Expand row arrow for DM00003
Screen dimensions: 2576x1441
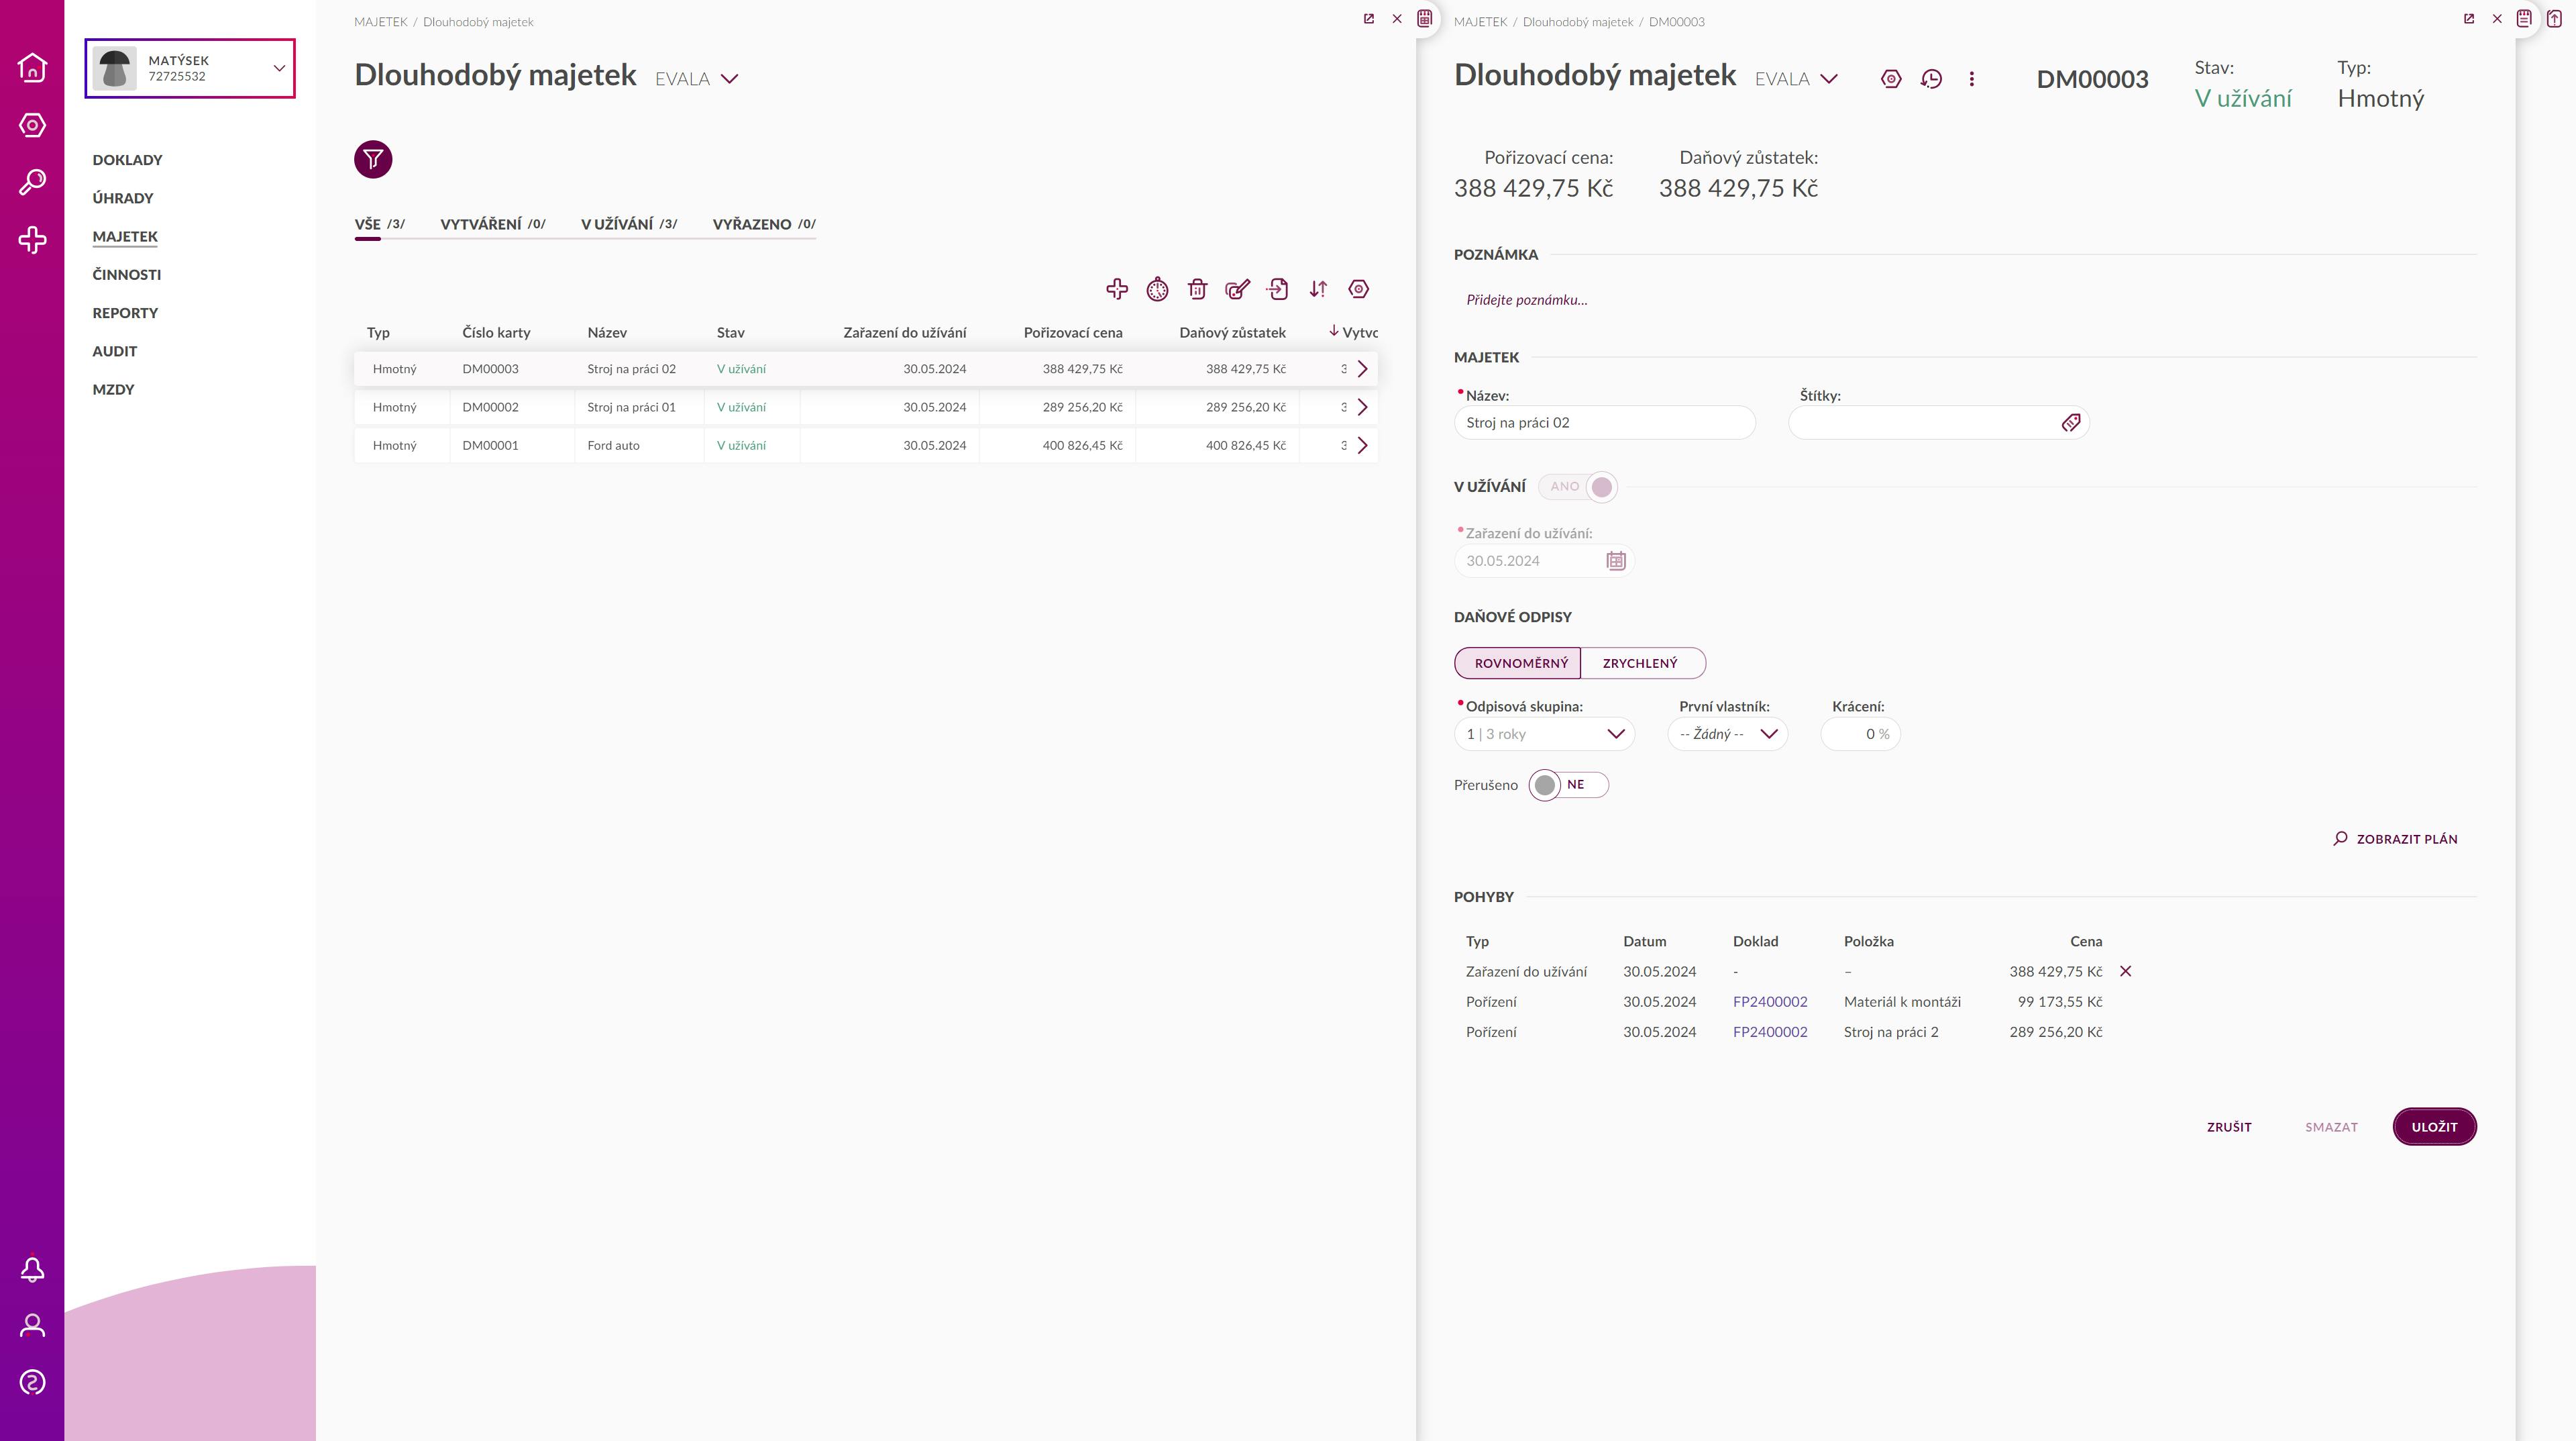click(x=1362, y=369)
